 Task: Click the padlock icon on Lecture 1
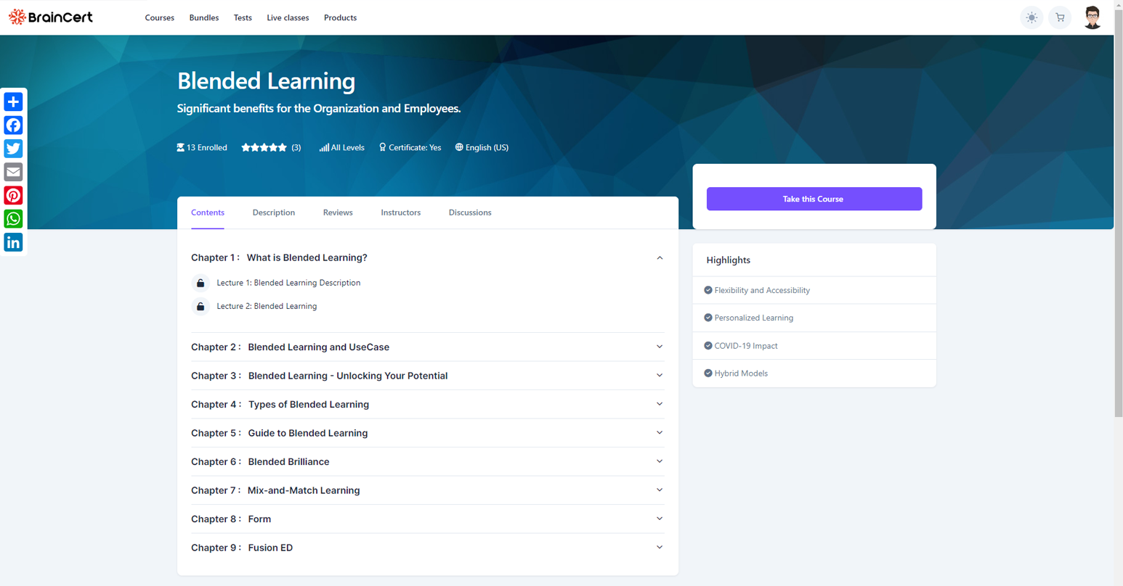[200, 283]
